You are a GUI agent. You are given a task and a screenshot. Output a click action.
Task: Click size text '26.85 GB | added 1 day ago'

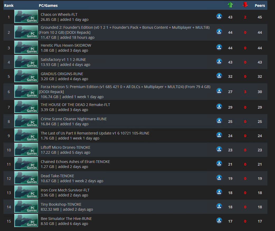point(65,20)
